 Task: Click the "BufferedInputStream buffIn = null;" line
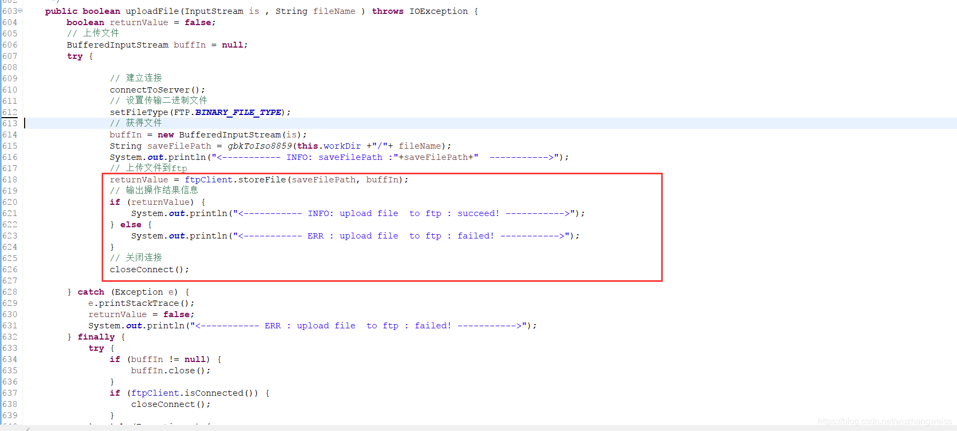click(157, 45)
